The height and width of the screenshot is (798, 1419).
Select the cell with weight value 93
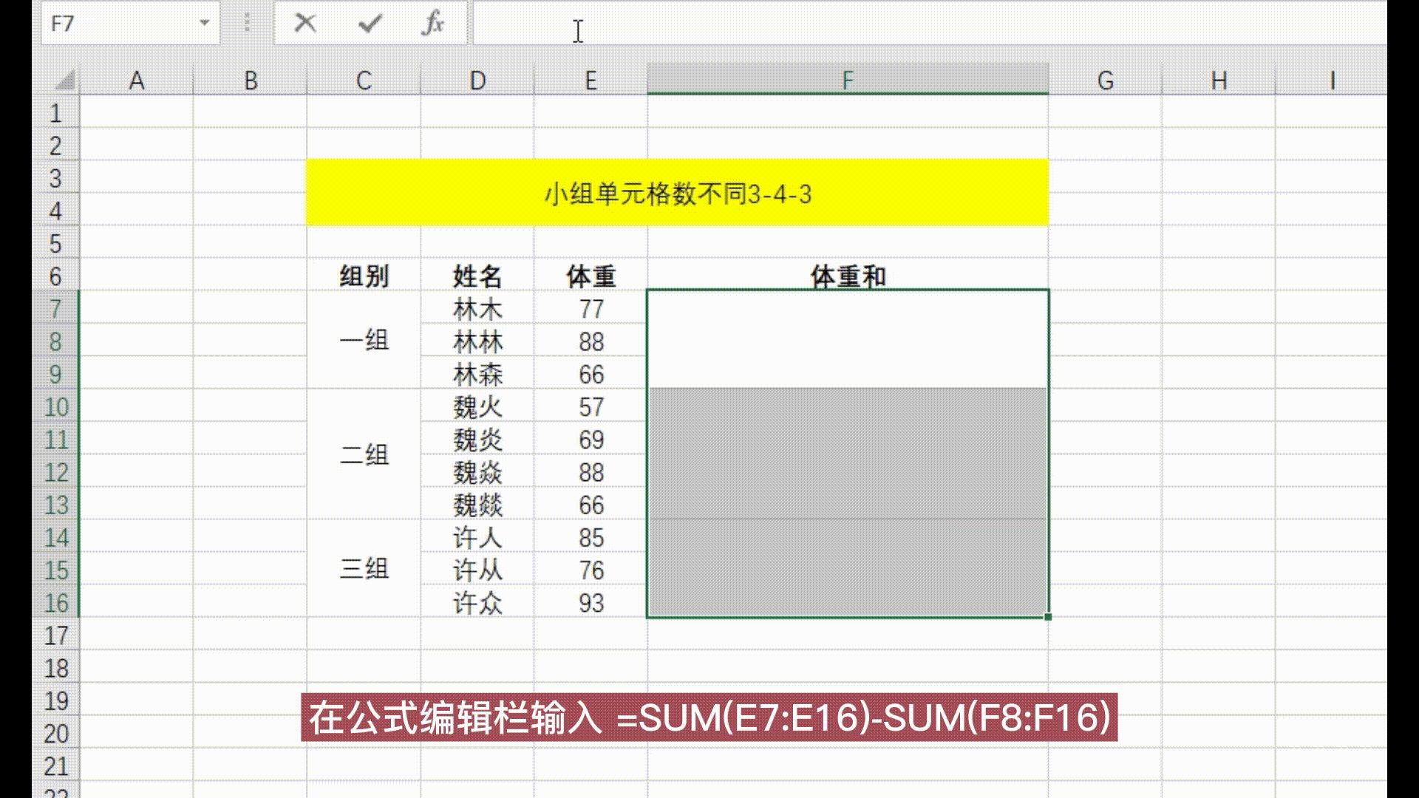coord(589,602)
